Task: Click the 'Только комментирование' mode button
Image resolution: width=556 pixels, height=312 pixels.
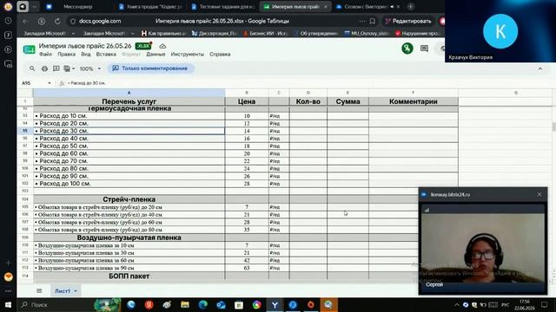Action: tap(150, 68)
